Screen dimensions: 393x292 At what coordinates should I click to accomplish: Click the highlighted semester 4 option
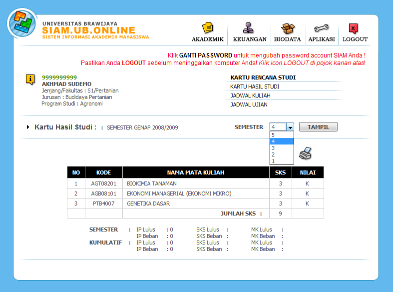point(282,141)
